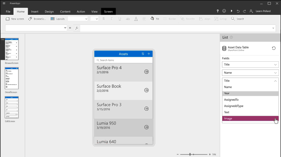281x157 pixels.
Task: Open the first Title field dropdown
Action: coord(250,65)
